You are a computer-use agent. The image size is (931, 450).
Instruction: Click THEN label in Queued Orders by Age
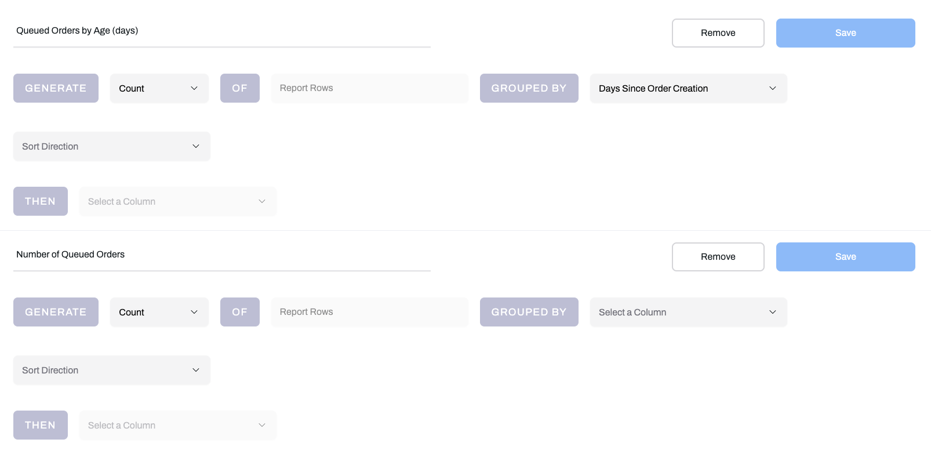click(x=40, y=201)
